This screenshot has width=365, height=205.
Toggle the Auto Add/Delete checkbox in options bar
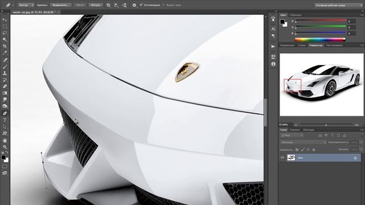pos(141,5)
